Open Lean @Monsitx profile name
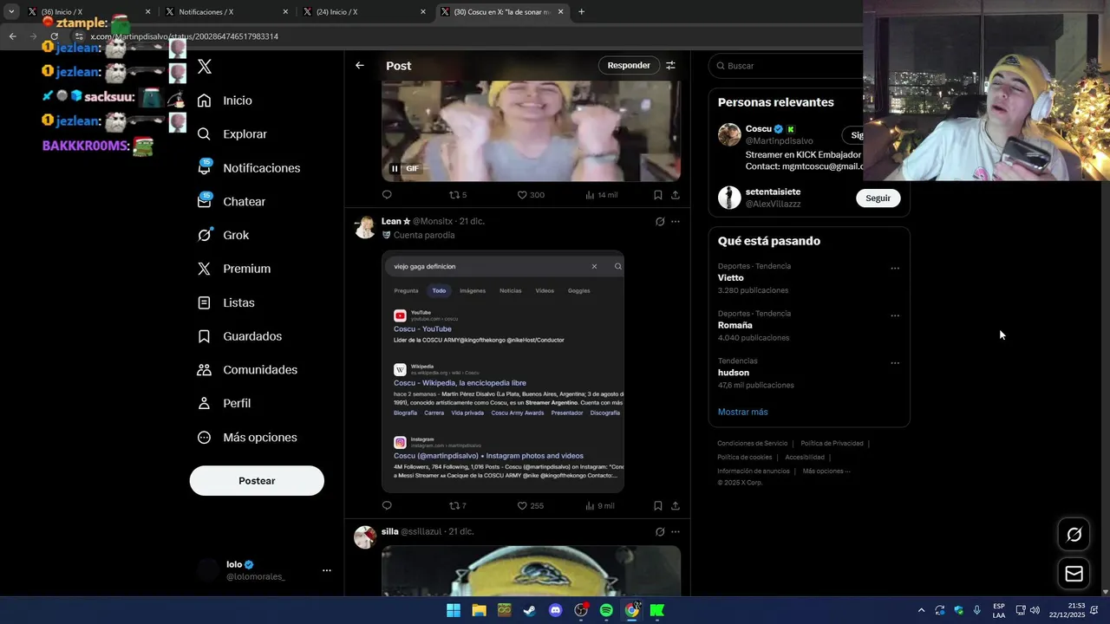The width and height of the screenshot is (1110, 624). [x=395, y=221]
